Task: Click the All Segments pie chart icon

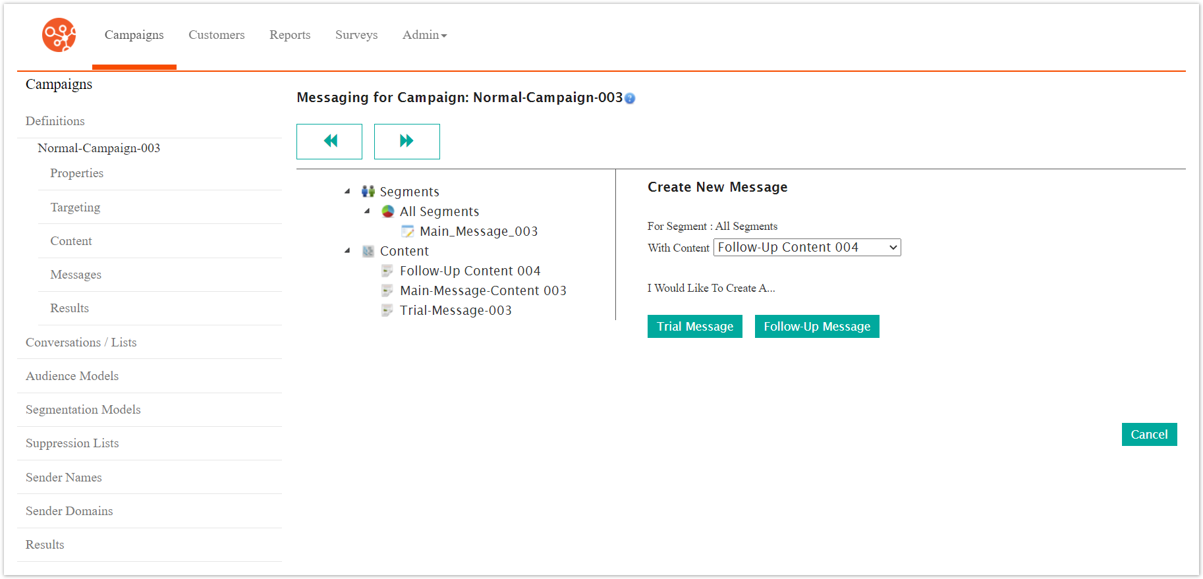Action: pyautogui.click(x=388, y=211)
